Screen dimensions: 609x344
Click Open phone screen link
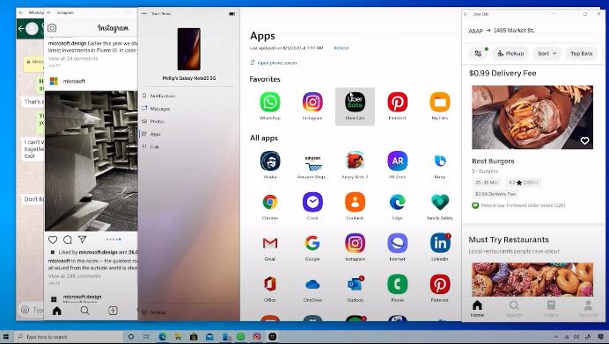click(274, 63)
